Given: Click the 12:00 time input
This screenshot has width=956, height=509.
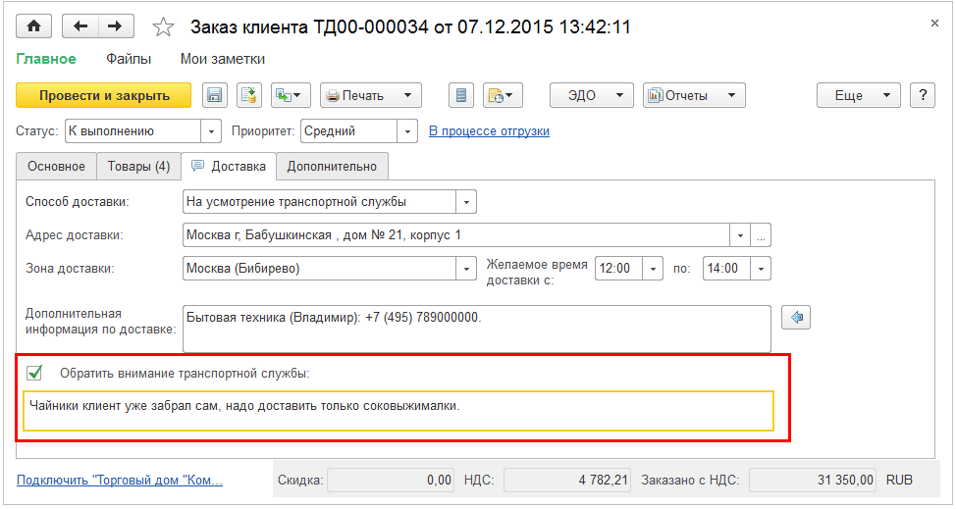Looking at the screenshot, I should [x=618, y=269].
